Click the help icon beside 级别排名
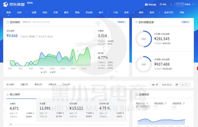 coord(184,103)
